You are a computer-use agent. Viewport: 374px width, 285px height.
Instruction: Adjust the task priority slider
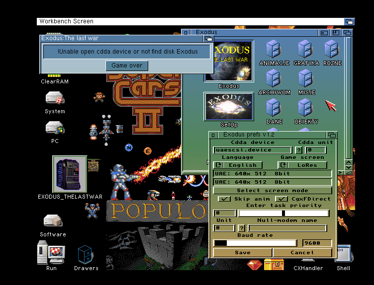284,213
